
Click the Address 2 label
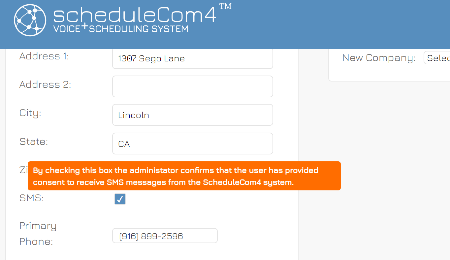click(45, 84)
